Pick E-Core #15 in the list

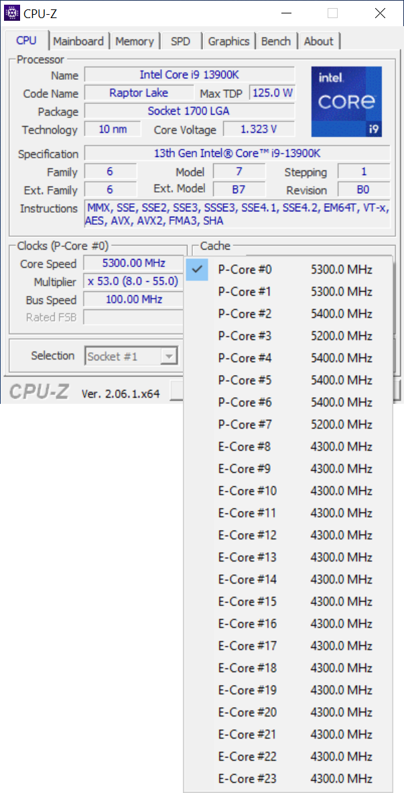[x=288, y=601]
